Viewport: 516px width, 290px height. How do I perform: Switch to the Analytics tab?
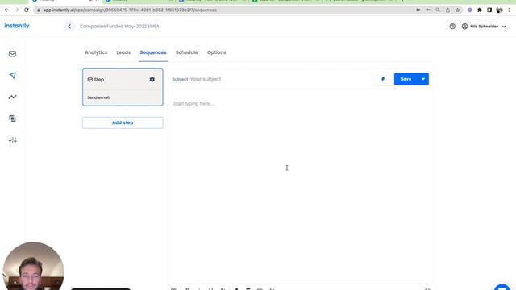(96, 52)
